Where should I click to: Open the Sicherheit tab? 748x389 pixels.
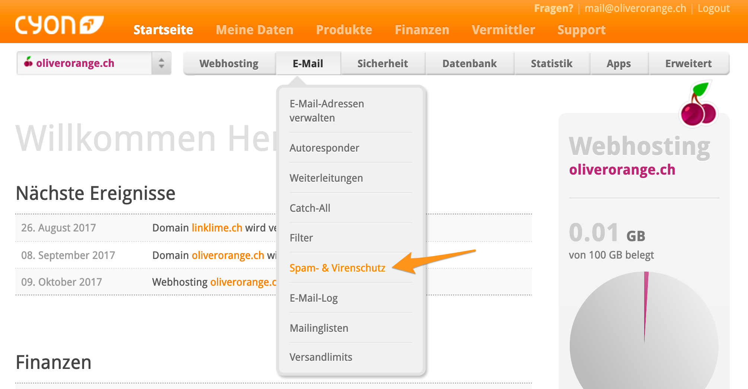pos(383,64)
